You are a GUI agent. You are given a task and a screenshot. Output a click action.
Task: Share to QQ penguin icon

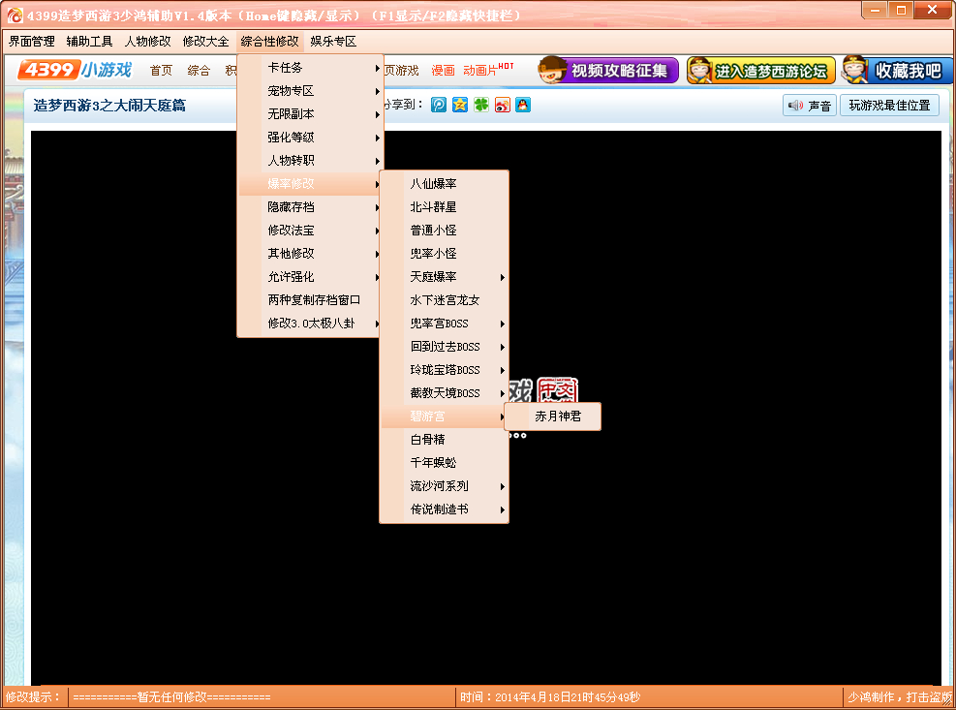(x=522, y=105)
